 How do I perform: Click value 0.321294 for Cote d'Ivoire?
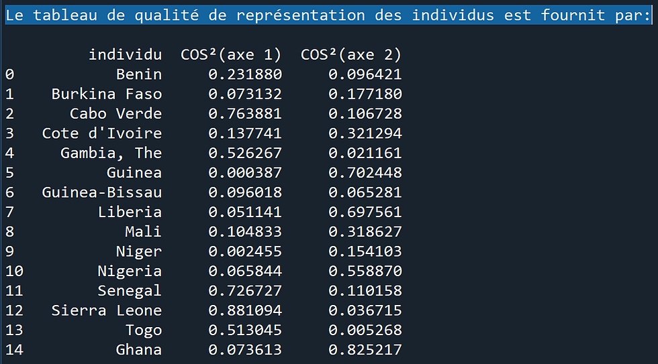click(x=365, y=133)
